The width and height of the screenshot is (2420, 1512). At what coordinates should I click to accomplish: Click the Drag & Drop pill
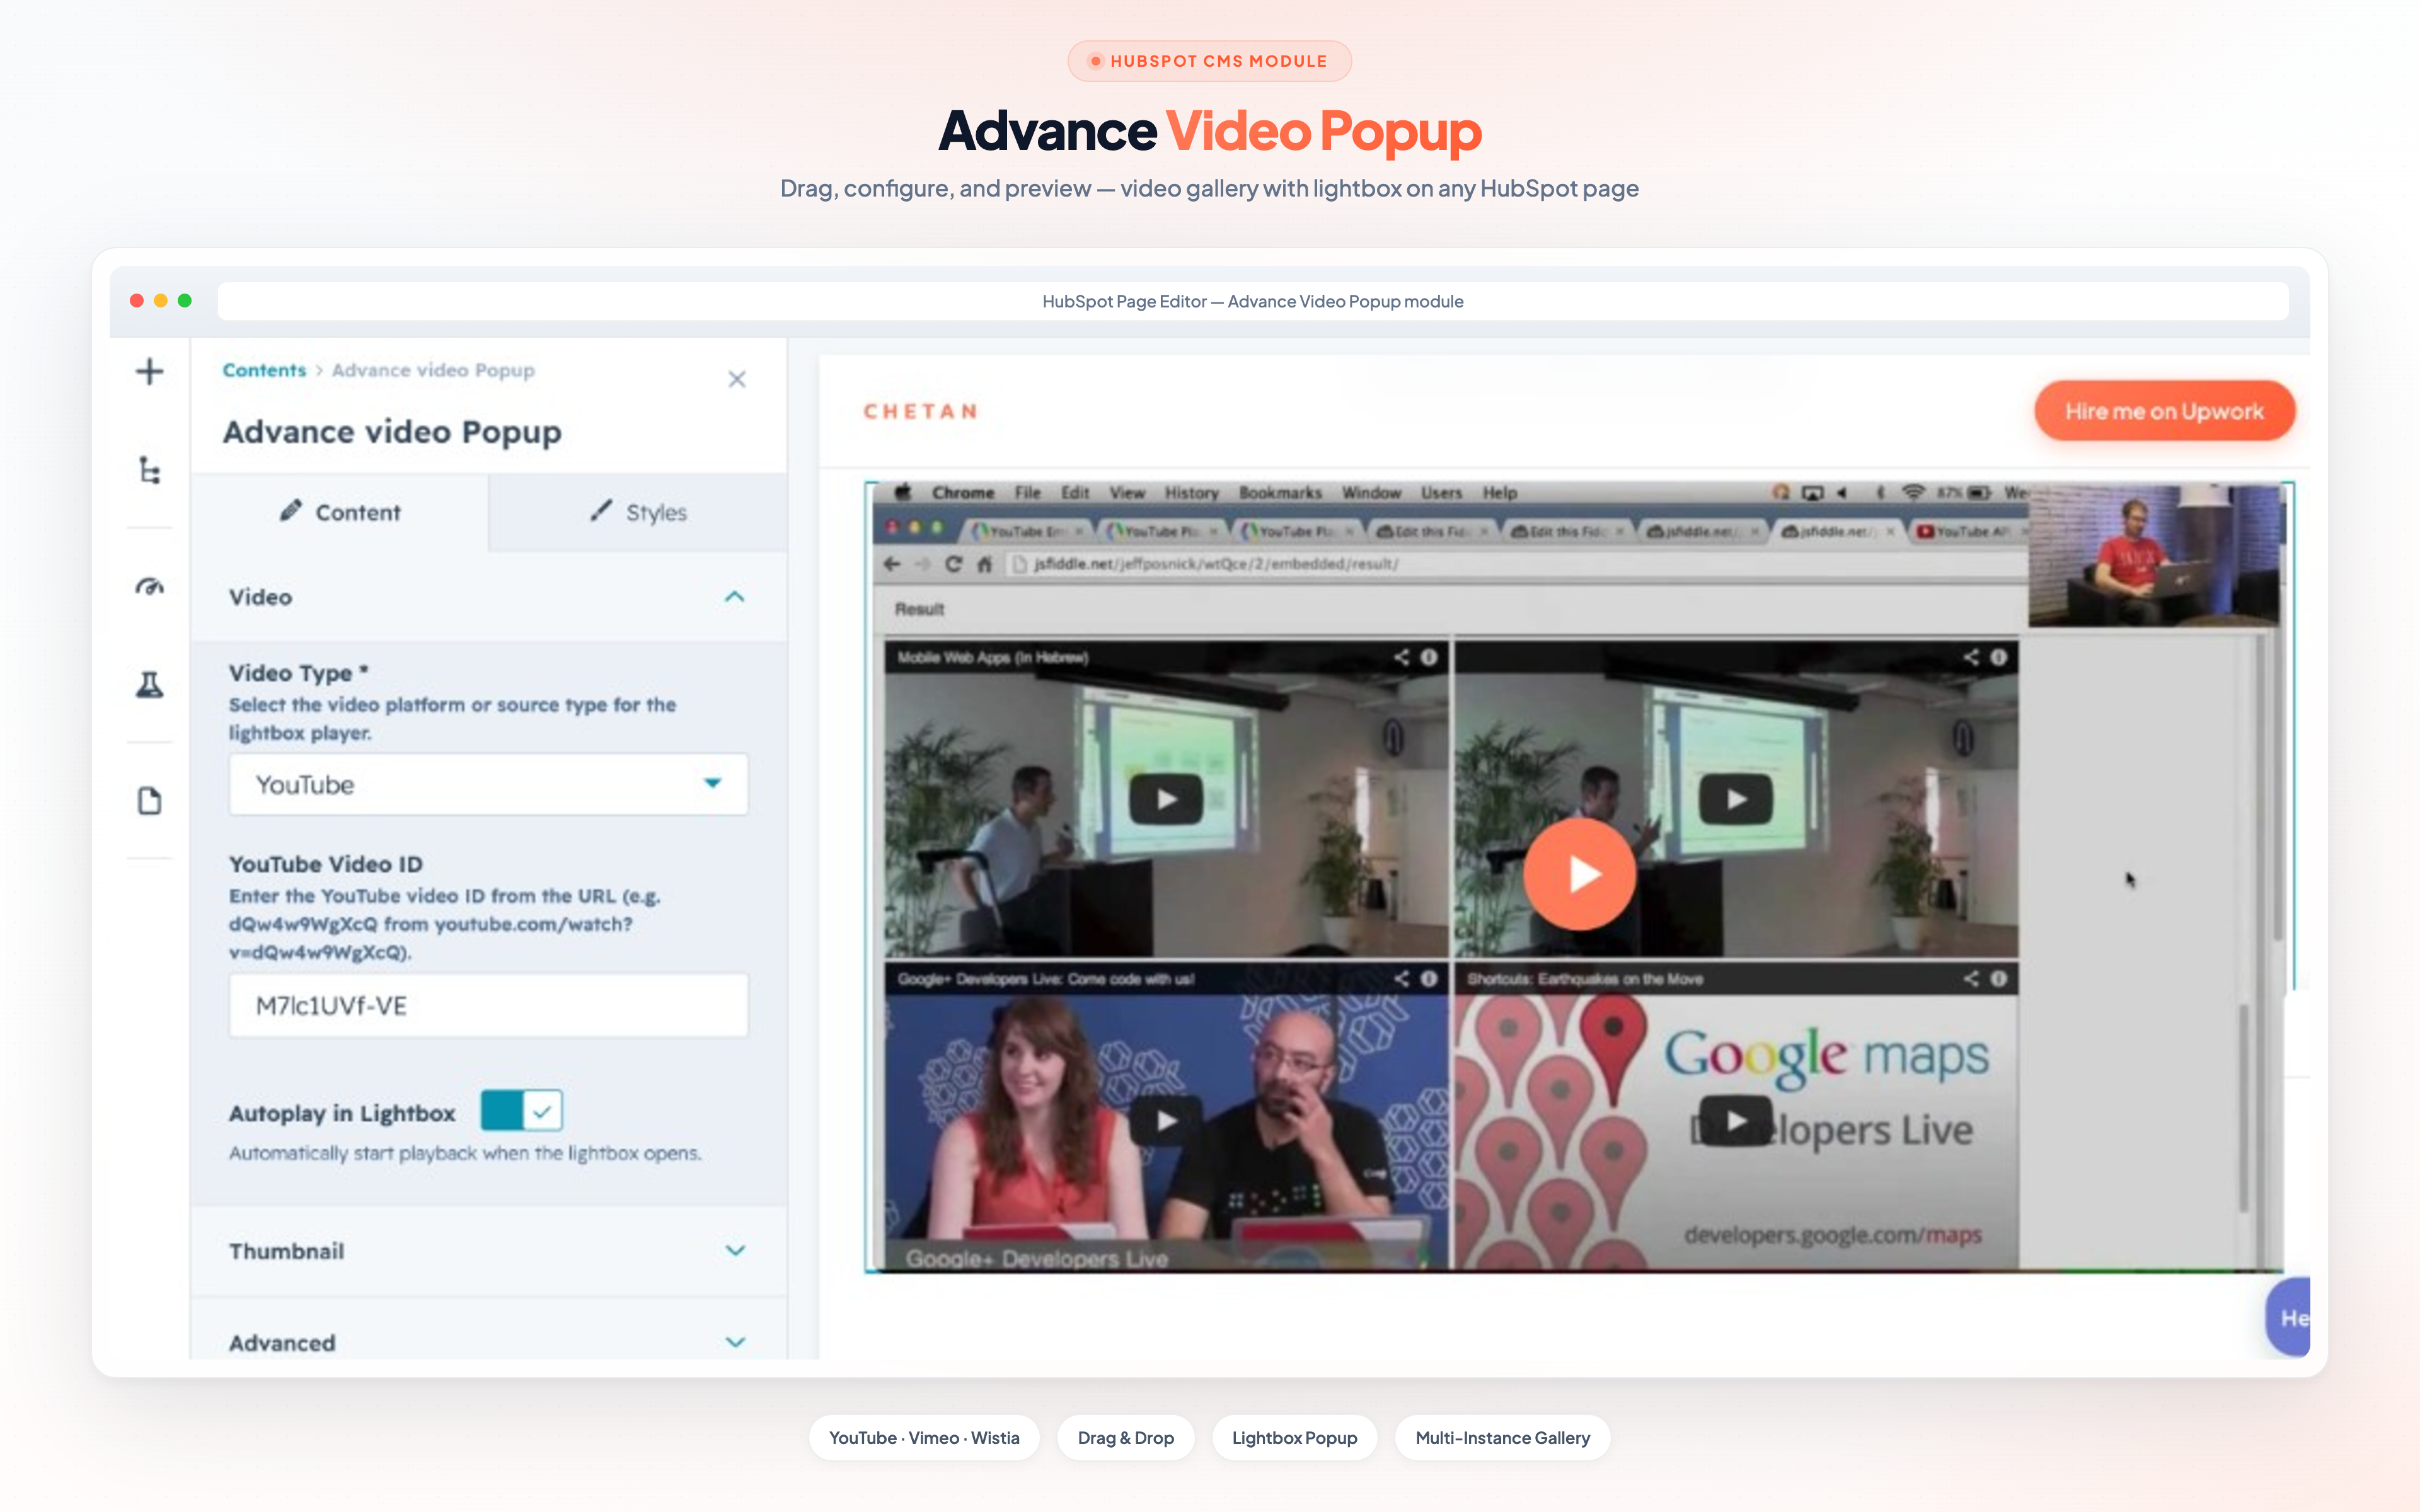click(1125, 1438)
